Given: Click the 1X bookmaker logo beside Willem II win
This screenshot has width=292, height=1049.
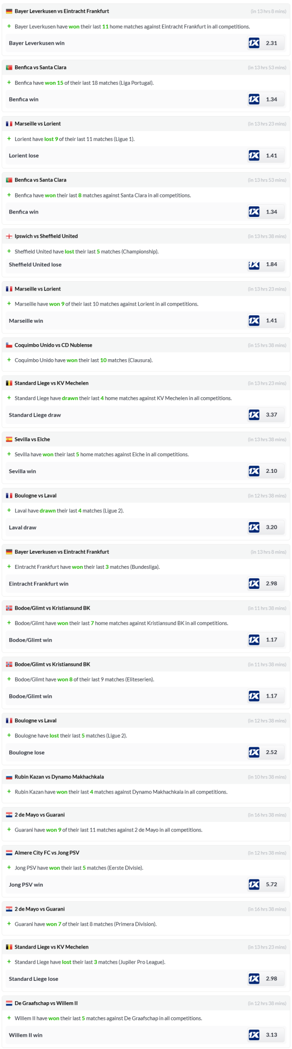Looking at the screenshot, I should pyautogui.click(x=254, y=1035).
